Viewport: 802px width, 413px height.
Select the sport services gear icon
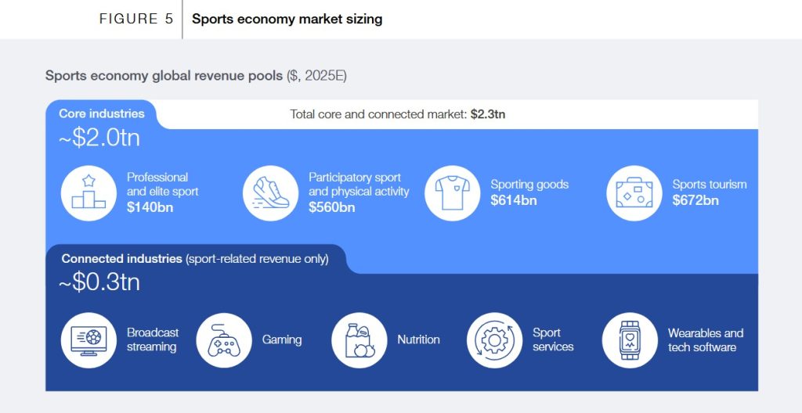pos(494,340)
